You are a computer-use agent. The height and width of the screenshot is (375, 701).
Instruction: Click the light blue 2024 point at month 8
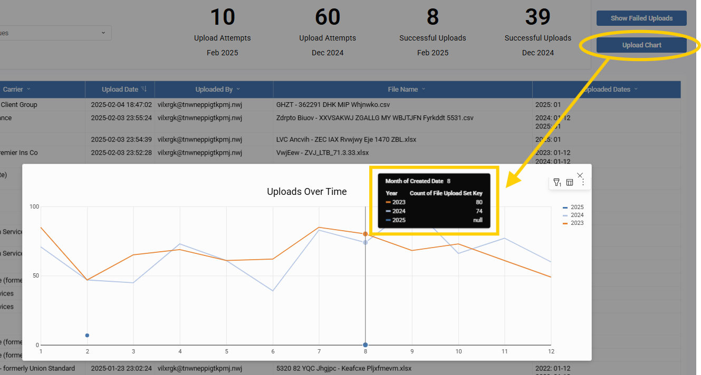click(x=365, y=242)
